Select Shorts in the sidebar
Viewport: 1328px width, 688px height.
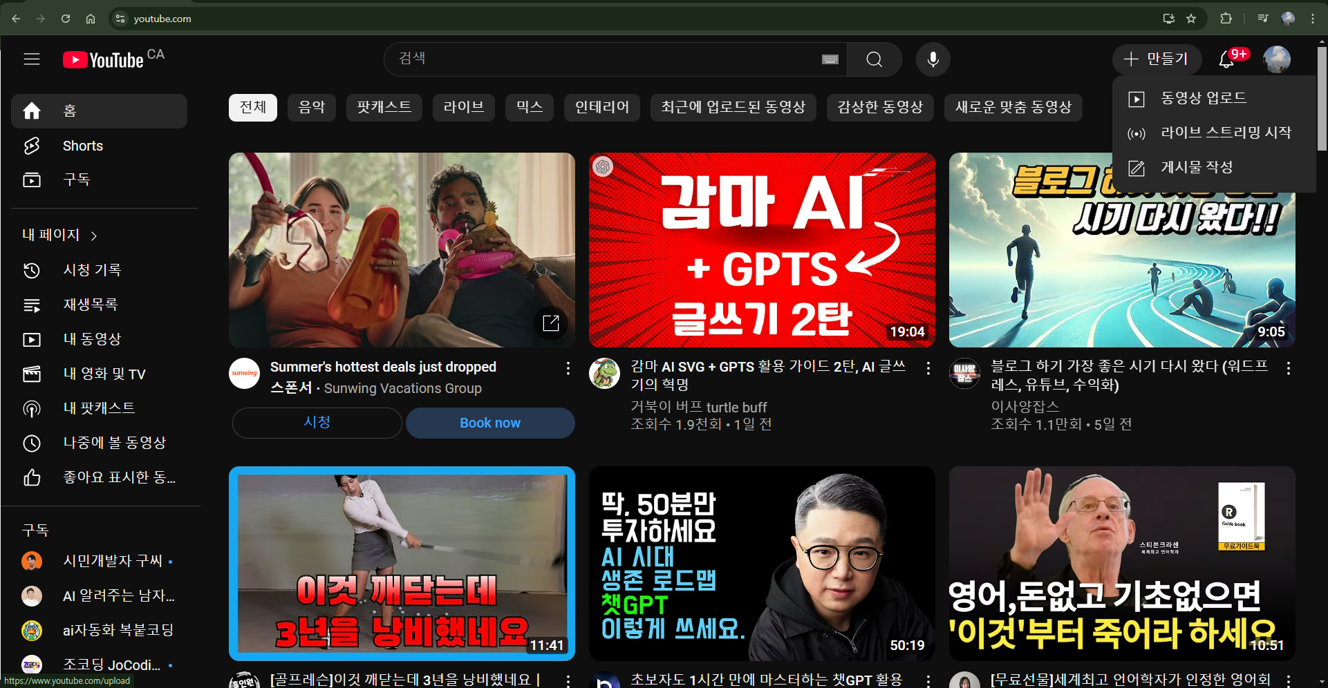82,146
